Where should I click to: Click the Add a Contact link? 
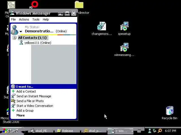click(x=26, y=91)
